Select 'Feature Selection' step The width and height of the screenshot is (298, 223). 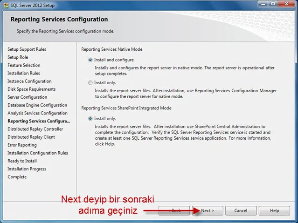(24, 65)
